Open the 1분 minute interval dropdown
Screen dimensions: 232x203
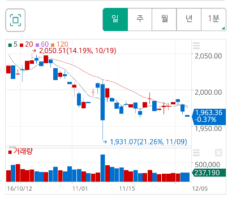point(214,19)
